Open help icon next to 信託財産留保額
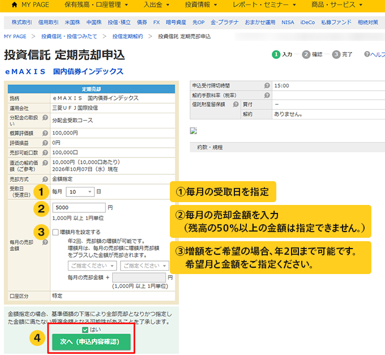The image size is (385, 355). [x=236, y=104]
